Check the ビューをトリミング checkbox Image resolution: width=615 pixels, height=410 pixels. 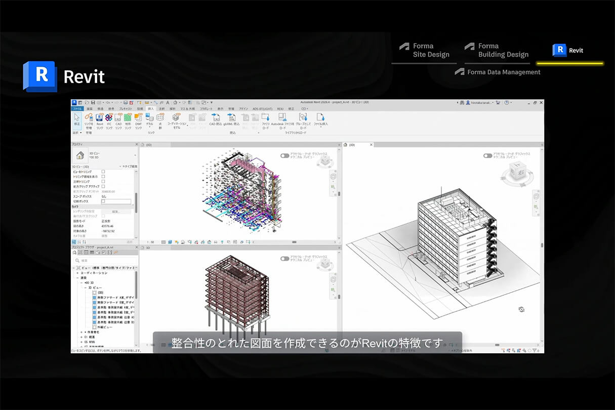pyautogui.click(x=103, y=172)
